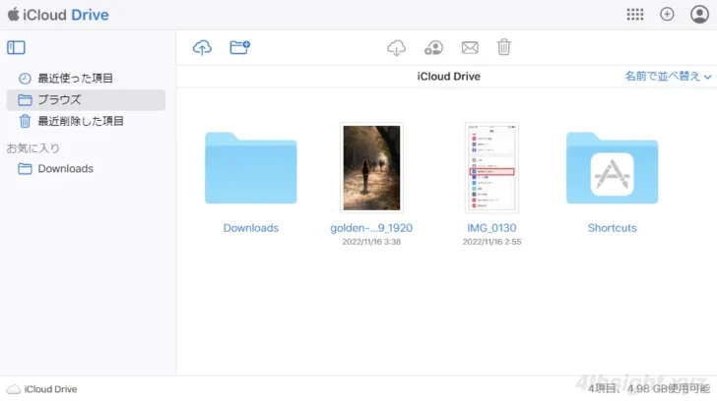Open Downloads favorite in sidebar
Screen dimensions: 717x401
86,168
